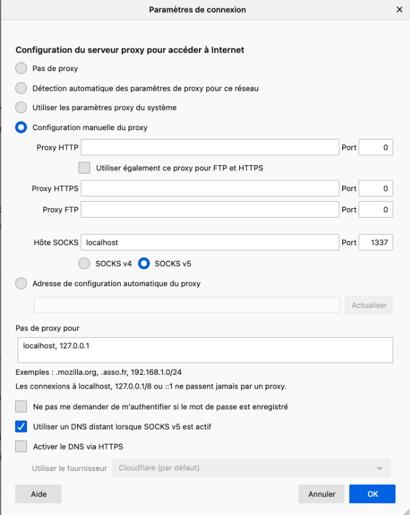Click the "Utiliser le fournisseur" label
Image resolution: width=410 pixels, height=515 pixels.
pos(69,468)
